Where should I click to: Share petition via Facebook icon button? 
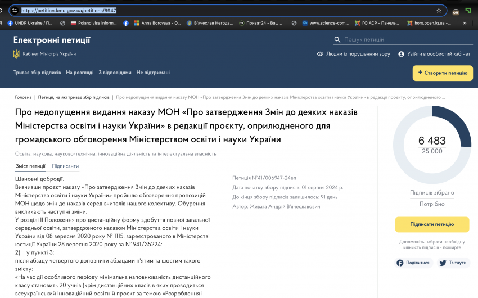pyautogui.click(x=413, y=263)
